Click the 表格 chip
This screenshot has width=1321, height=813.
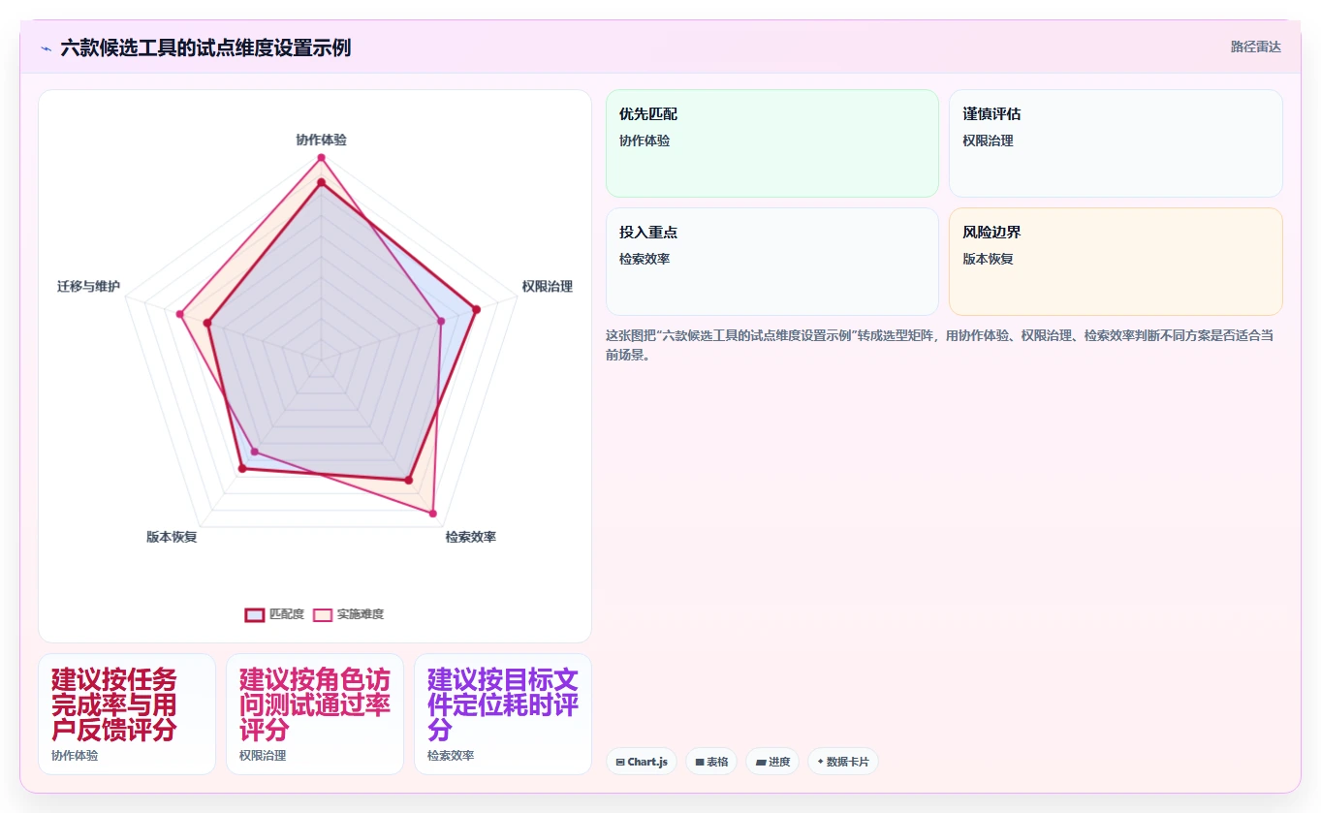pos(711,762)
